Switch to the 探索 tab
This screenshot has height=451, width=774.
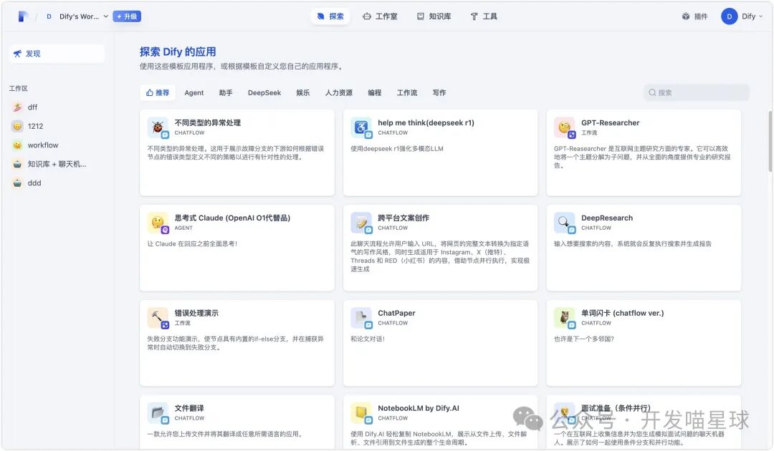coord(330,16)
